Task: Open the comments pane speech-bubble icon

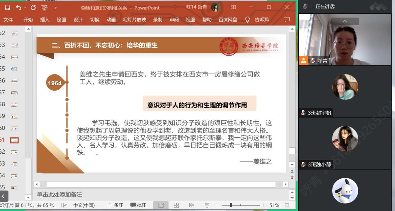Action: click(x=287, y=20)
